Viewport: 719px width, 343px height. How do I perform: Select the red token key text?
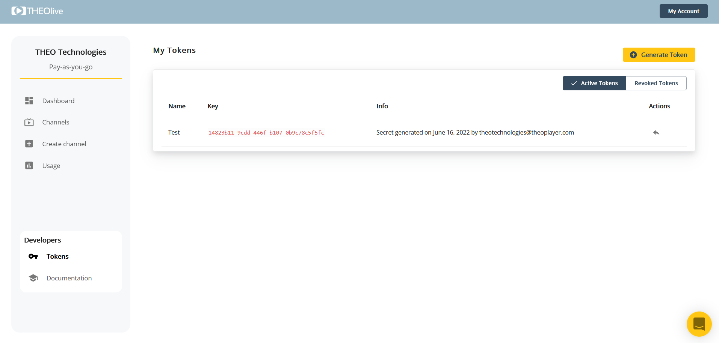(266, 133)
